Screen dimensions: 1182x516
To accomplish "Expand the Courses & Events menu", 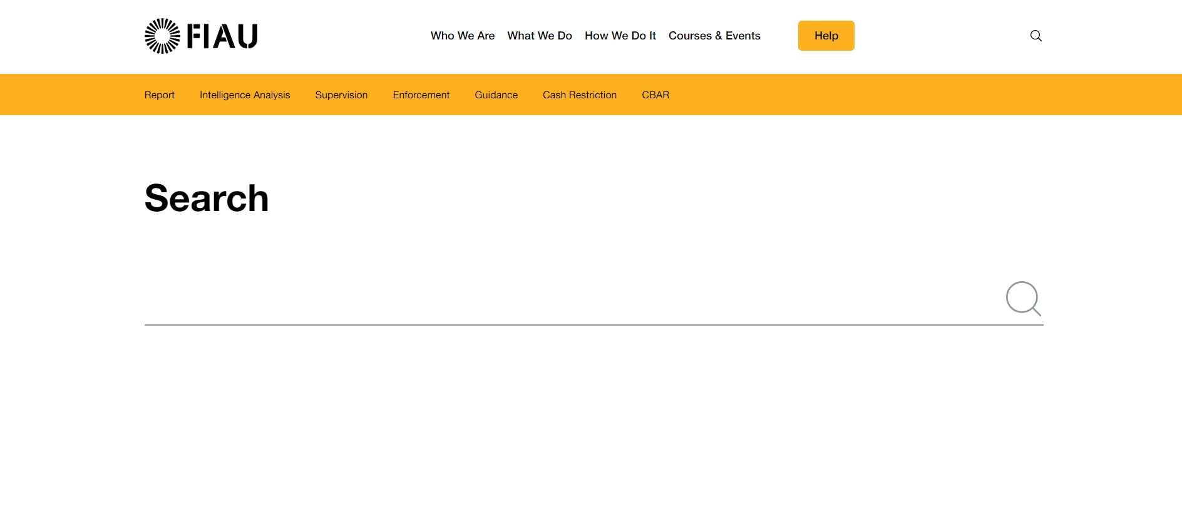I will pos(714,36).
